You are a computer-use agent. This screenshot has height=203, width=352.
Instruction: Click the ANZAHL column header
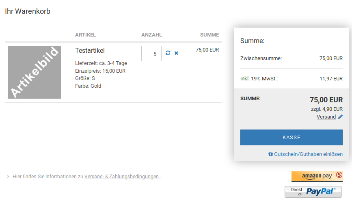[x=151, y=35]
